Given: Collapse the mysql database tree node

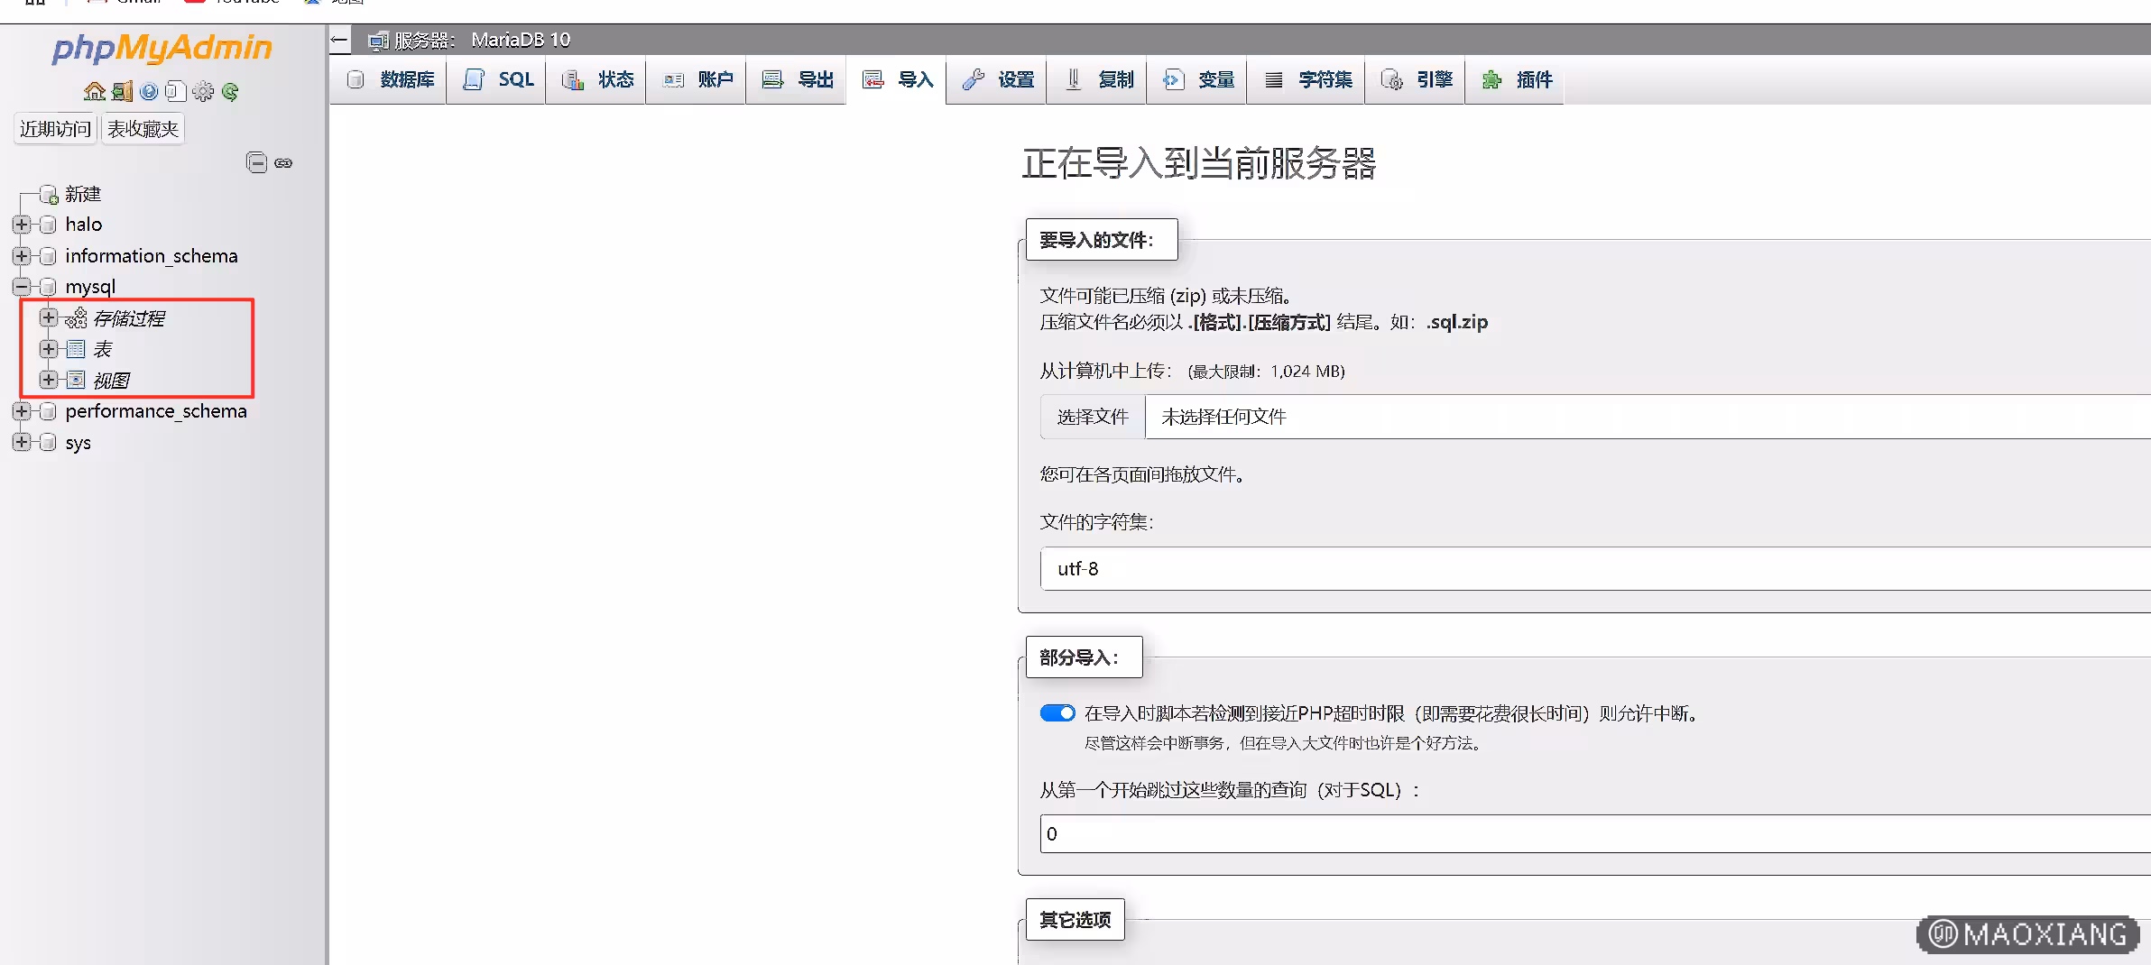Looking at the screenshot, I should [x=22, y=287].
